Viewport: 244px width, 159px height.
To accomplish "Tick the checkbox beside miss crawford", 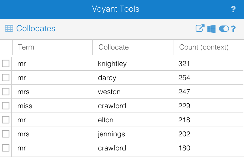I will click(6, 106).
